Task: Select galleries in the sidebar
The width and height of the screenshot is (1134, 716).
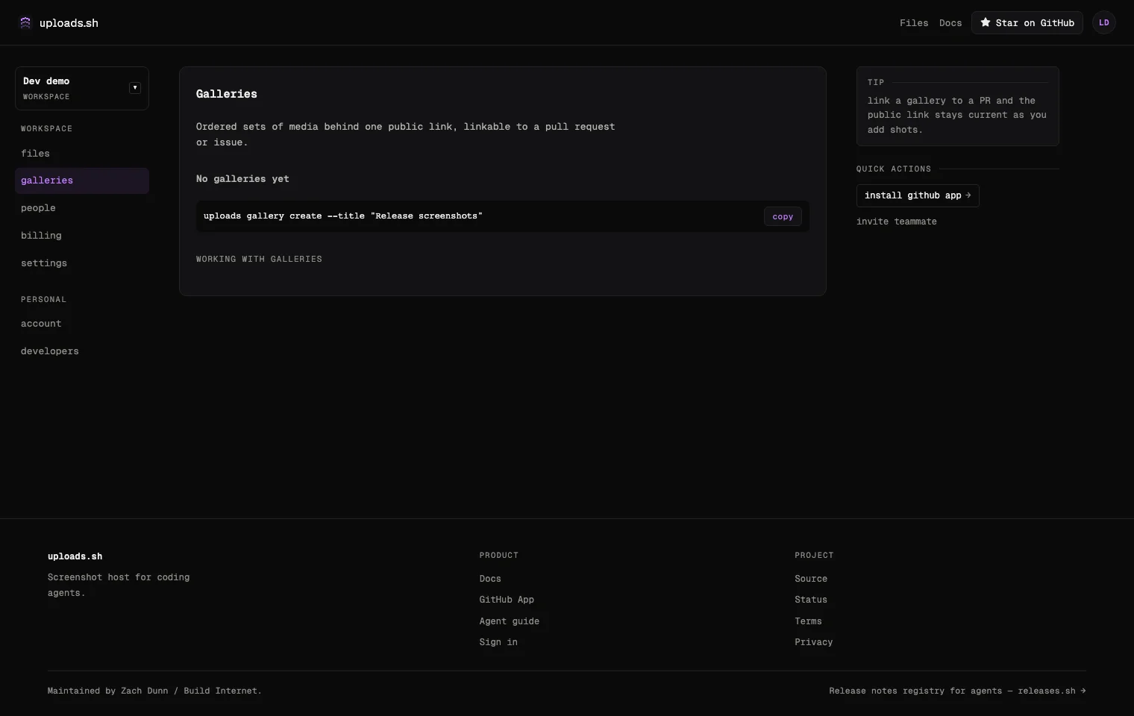Action: click(82, 180)
